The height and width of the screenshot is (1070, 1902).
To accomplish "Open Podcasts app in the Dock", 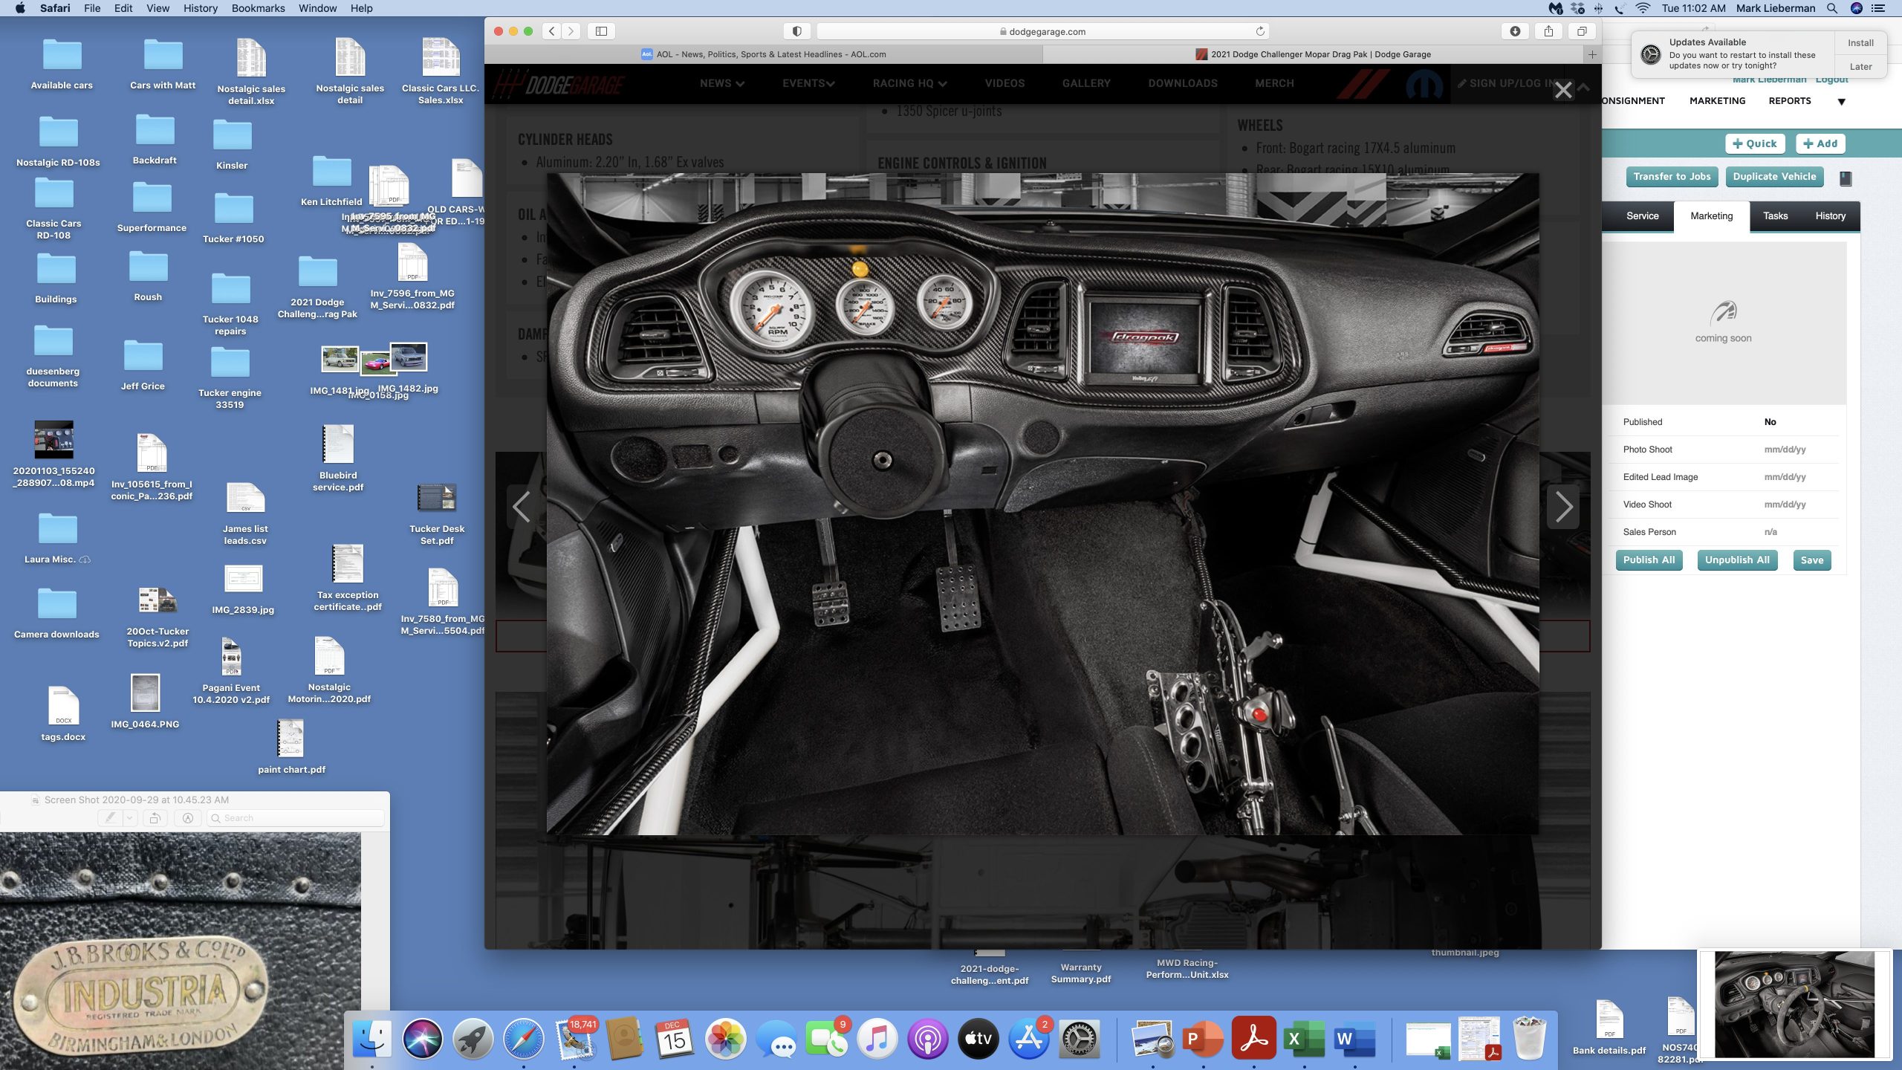I will [927, 1039].
